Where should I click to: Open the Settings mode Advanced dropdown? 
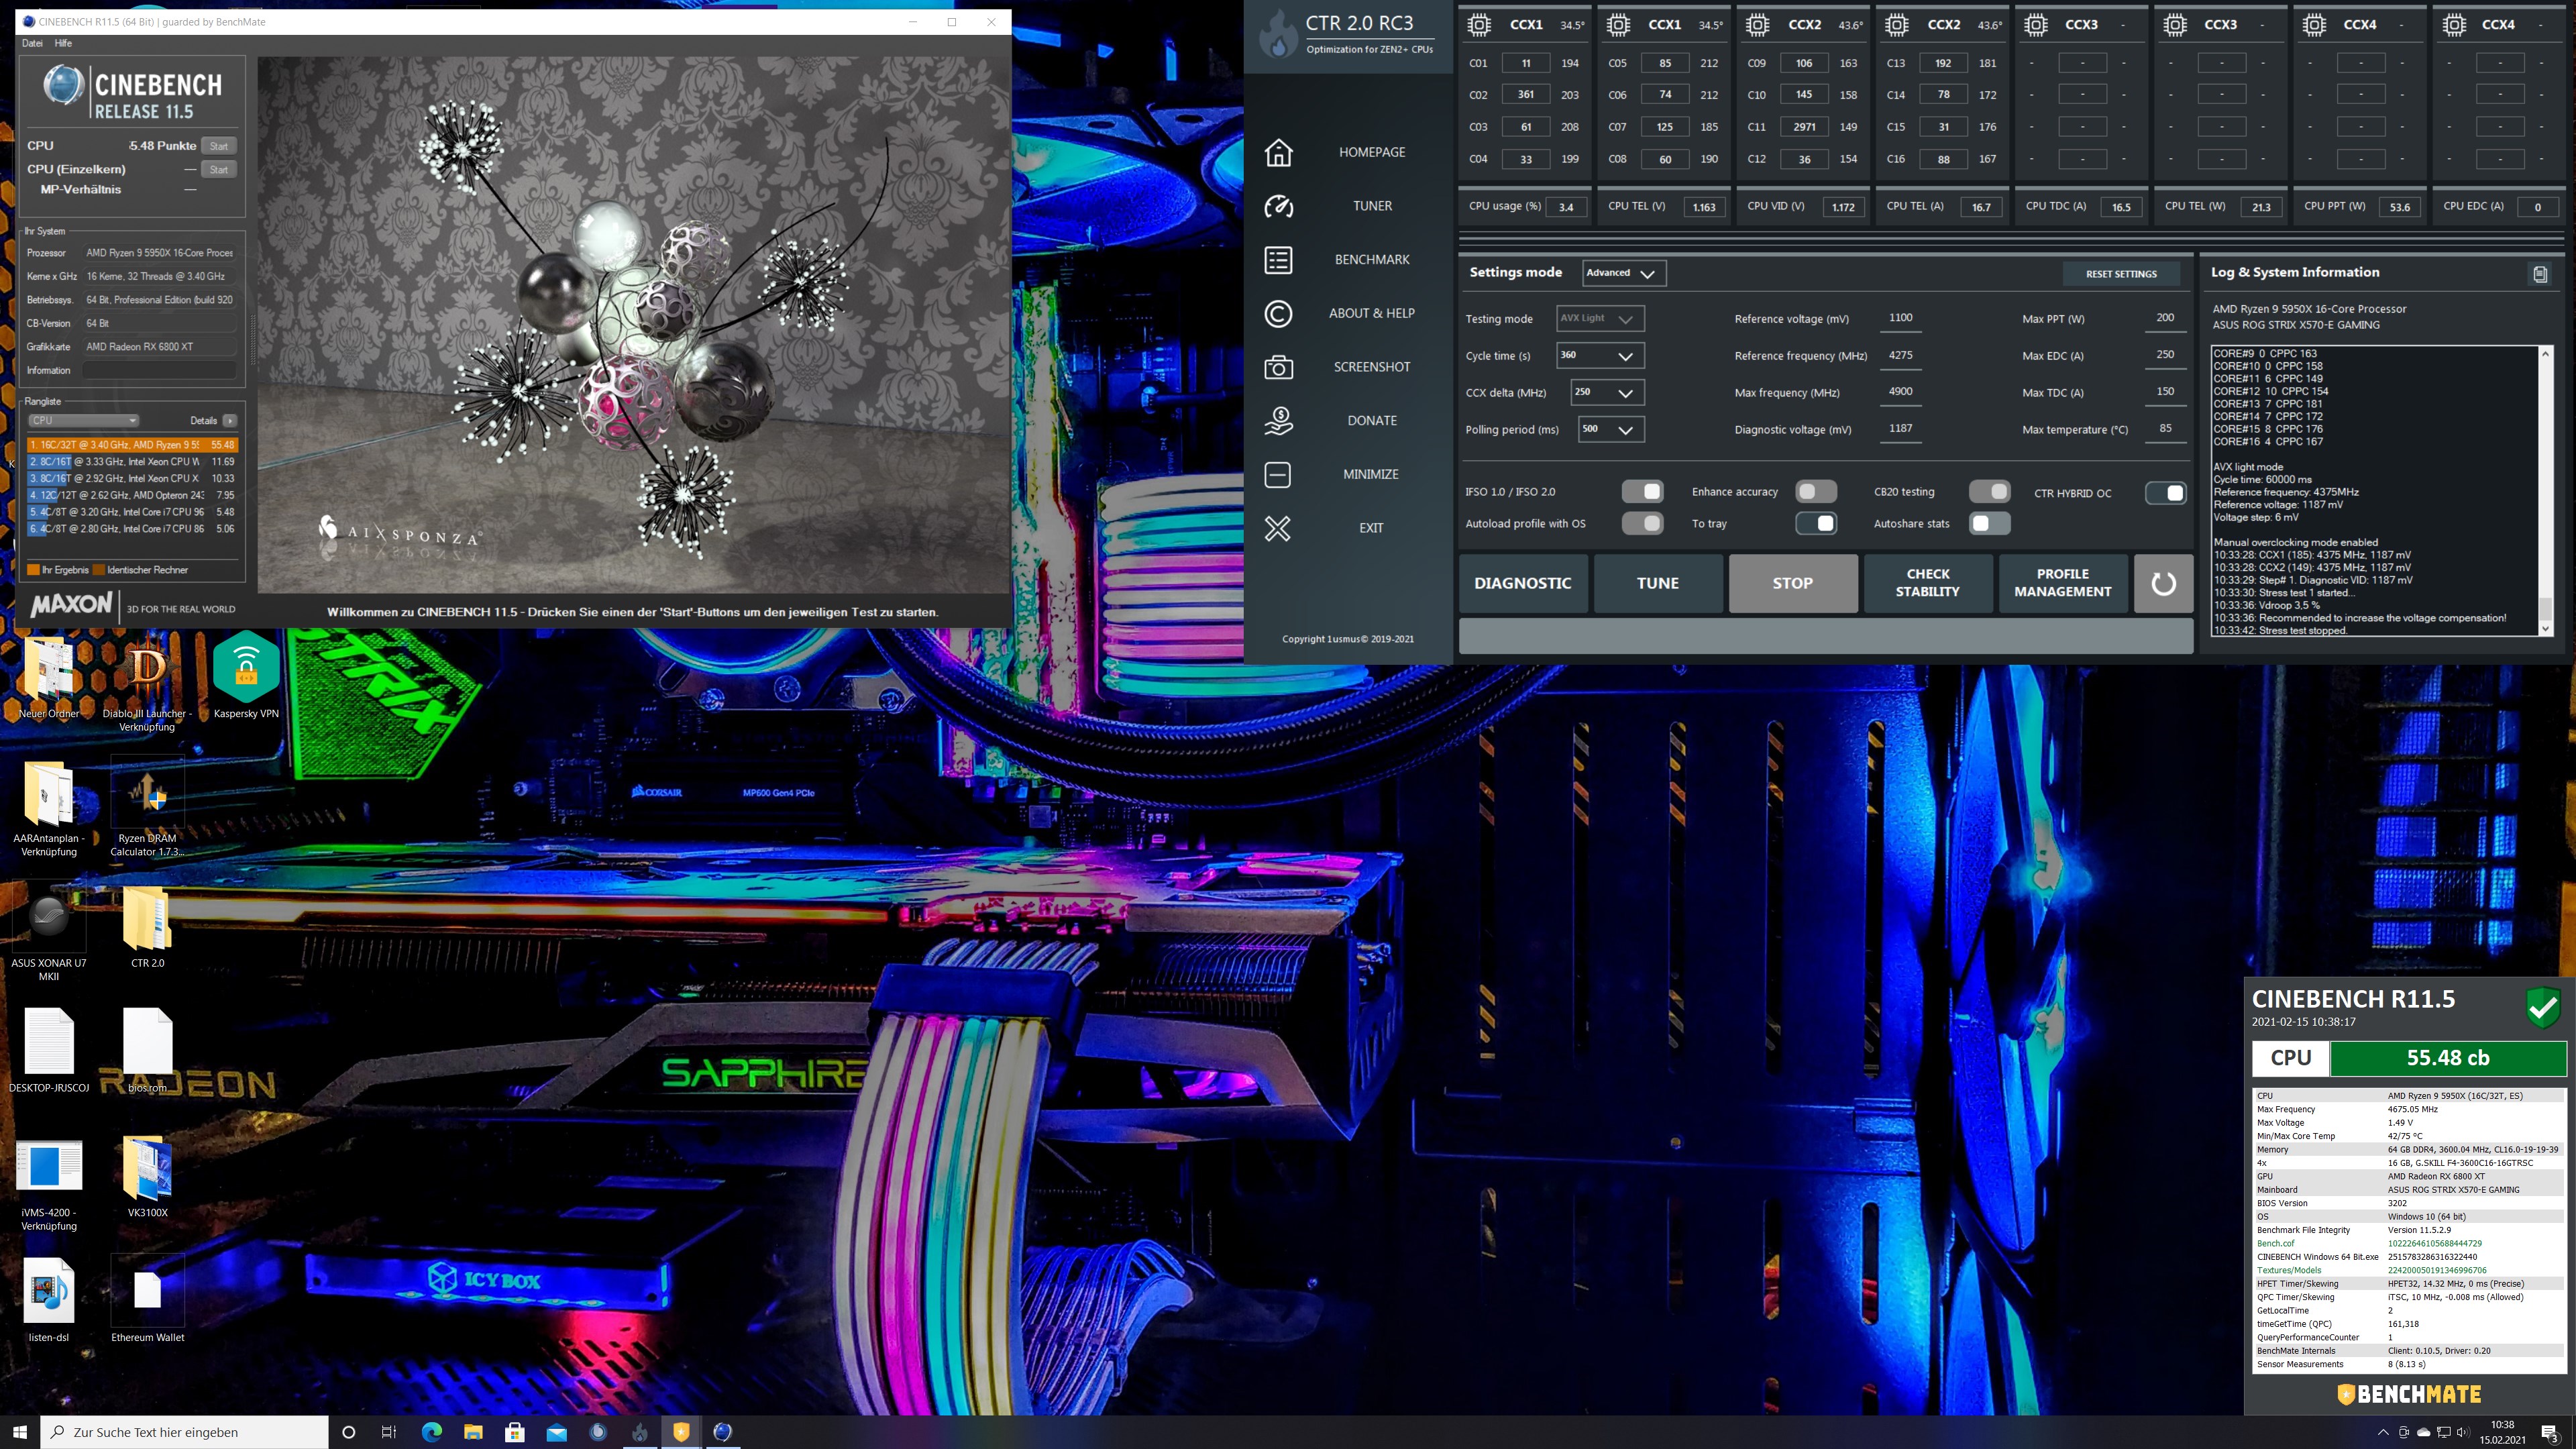(1624, 273)
